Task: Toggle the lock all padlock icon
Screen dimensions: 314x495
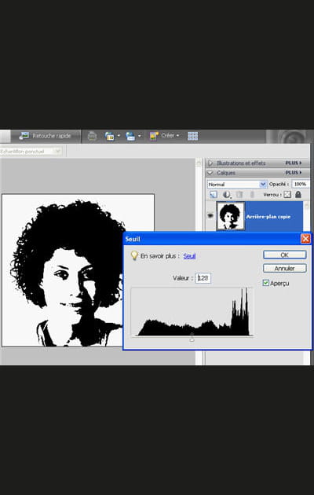Action: click(298, 195)
